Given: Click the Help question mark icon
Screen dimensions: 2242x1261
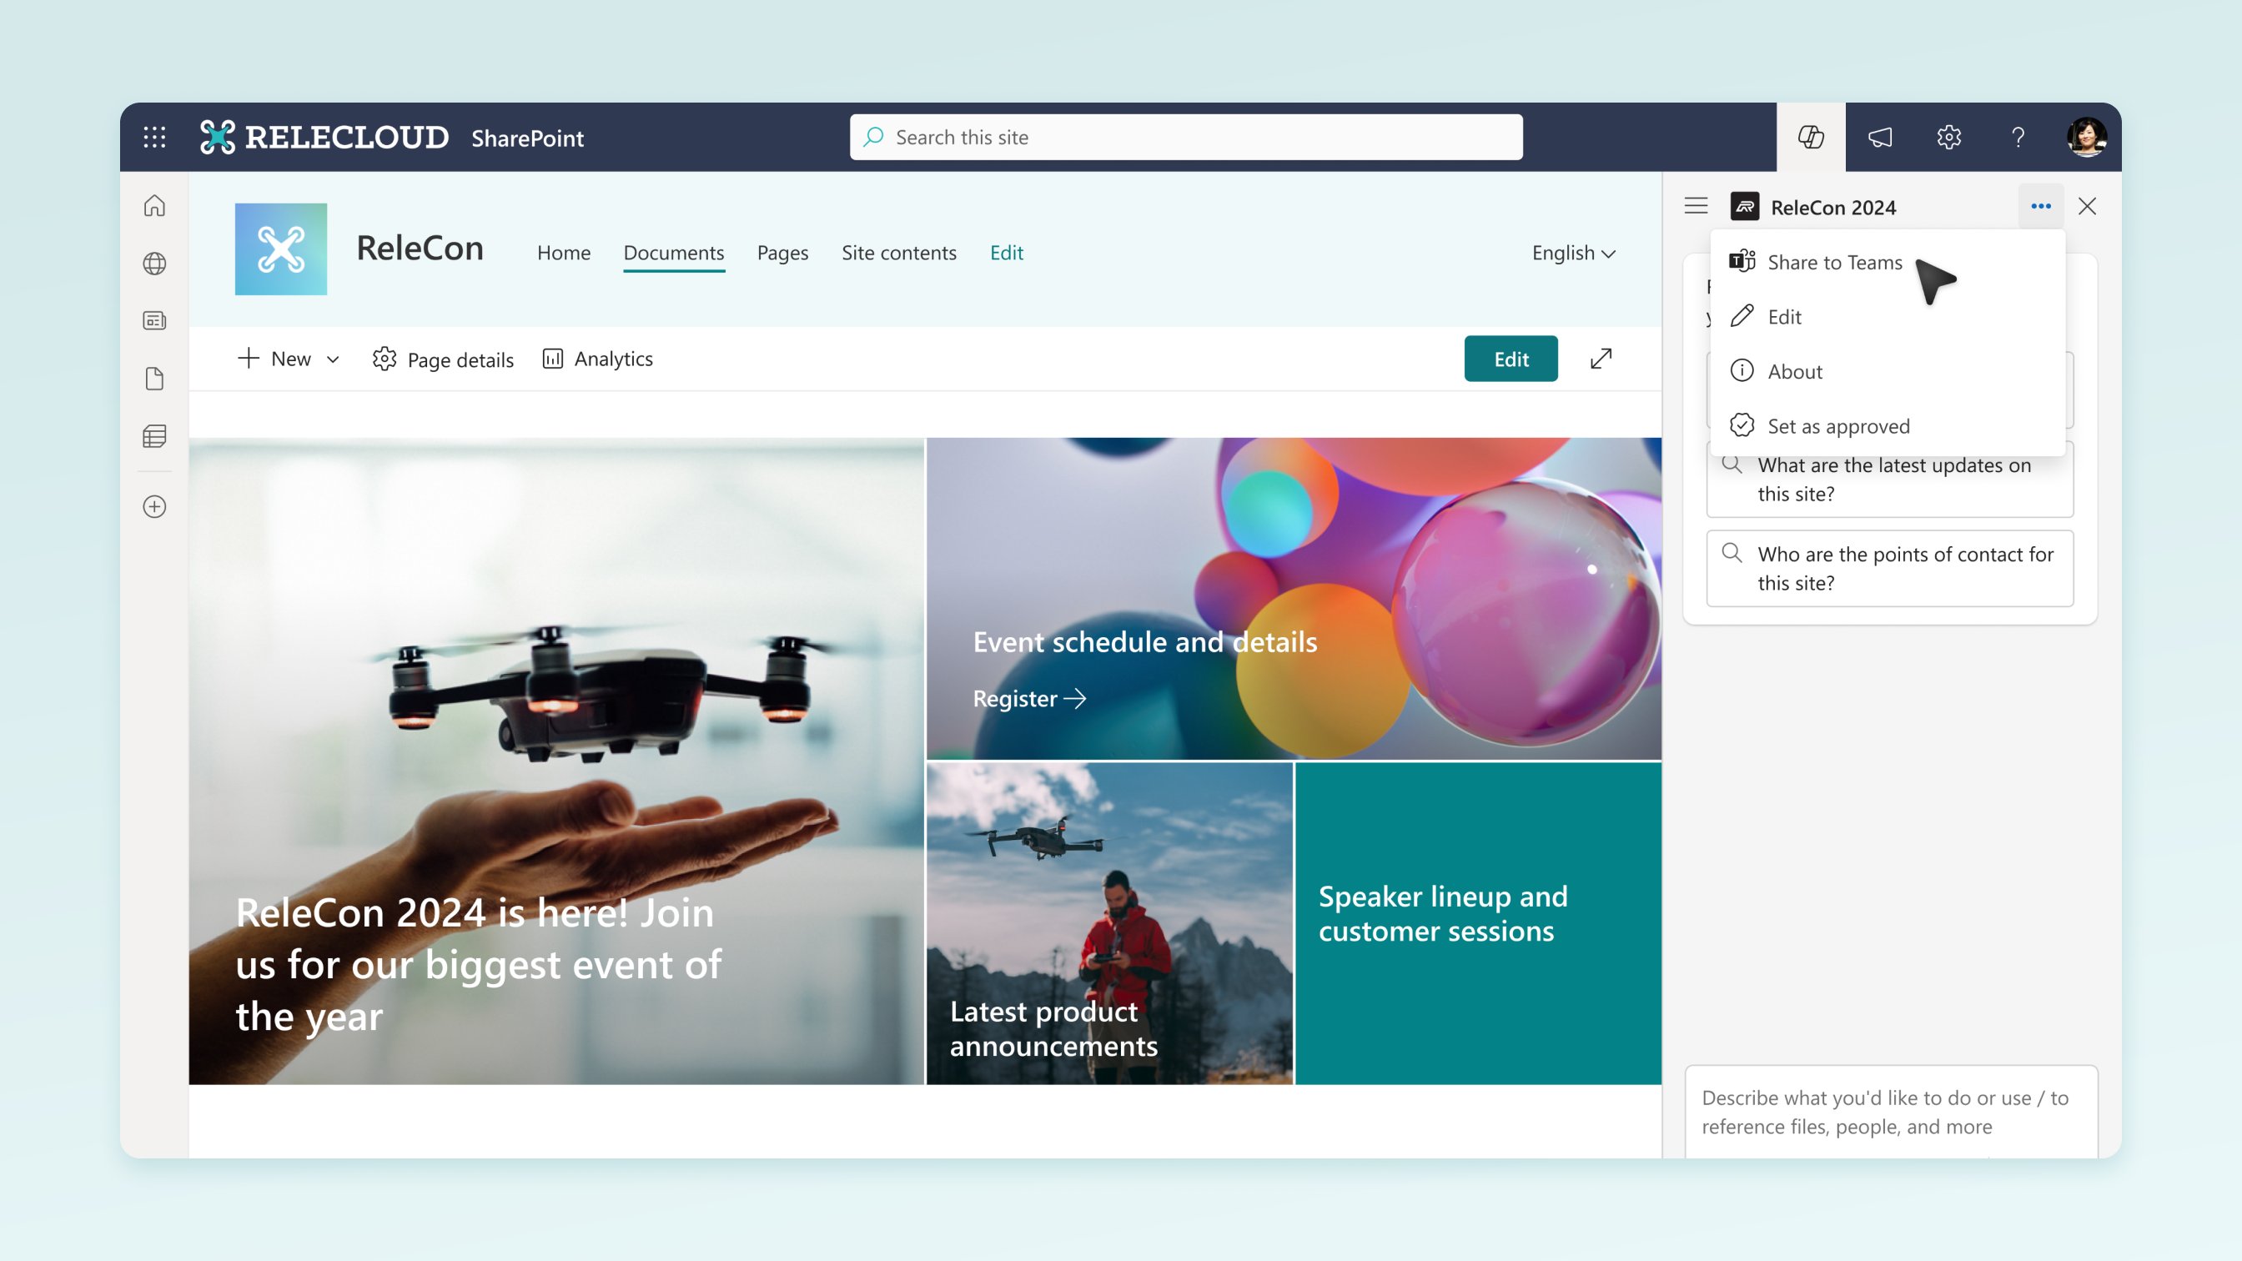Looking at the screenshot, I should [x=2018, y=137].
